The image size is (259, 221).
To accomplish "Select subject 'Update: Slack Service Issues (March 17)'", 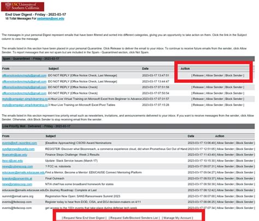I will click(72, 161).
